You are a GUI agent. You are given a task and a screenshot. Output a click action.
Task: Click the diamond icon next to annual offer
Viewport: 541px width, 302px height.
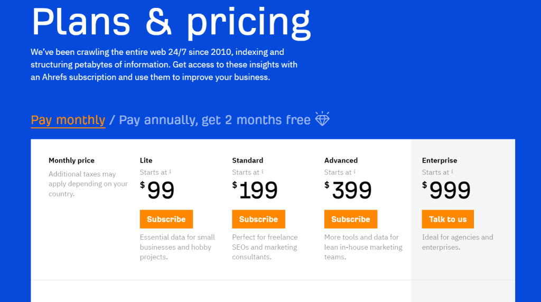tap(322, 119)
